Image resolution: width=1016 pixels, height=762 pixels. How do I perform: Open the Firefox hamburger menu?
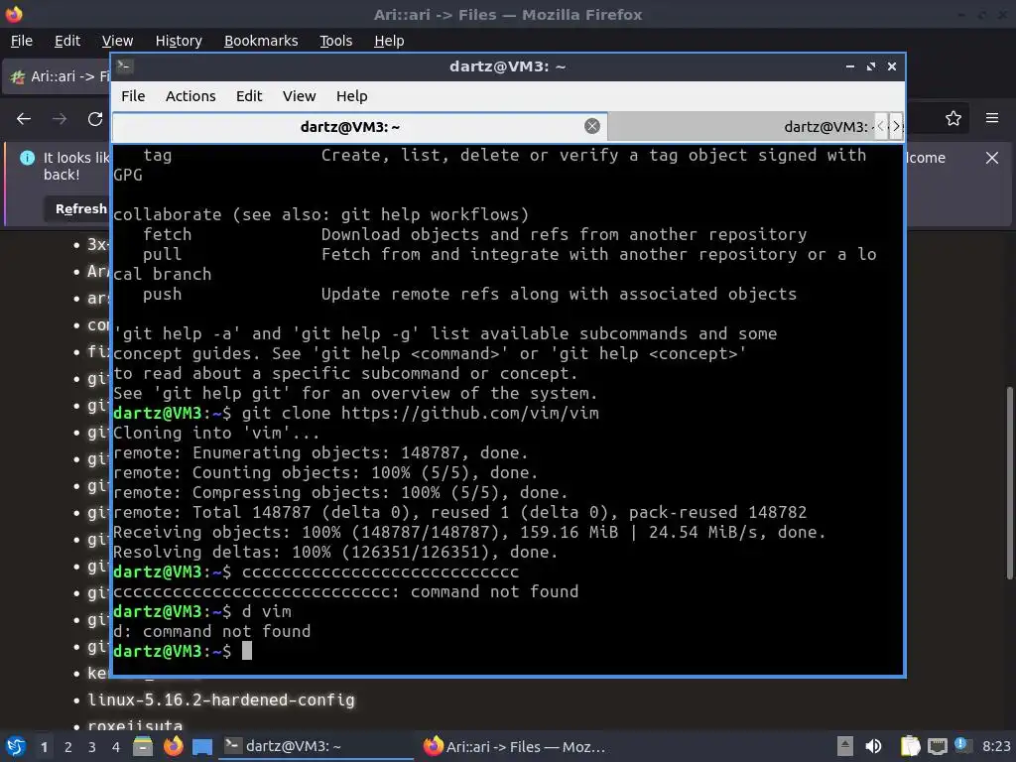coord(992,118)
